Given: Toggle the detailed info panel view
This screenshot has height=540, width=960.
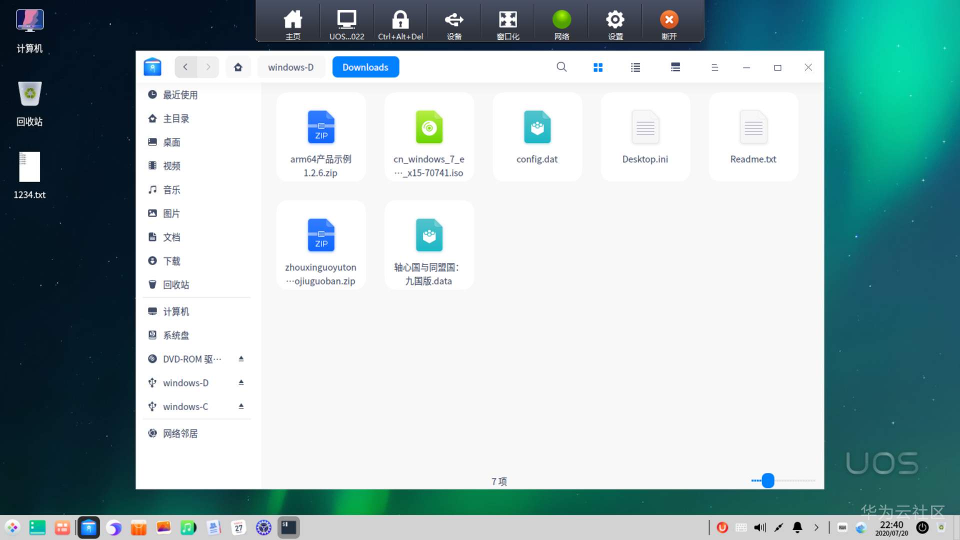Looking at the screenshot, I should [675, 67].
